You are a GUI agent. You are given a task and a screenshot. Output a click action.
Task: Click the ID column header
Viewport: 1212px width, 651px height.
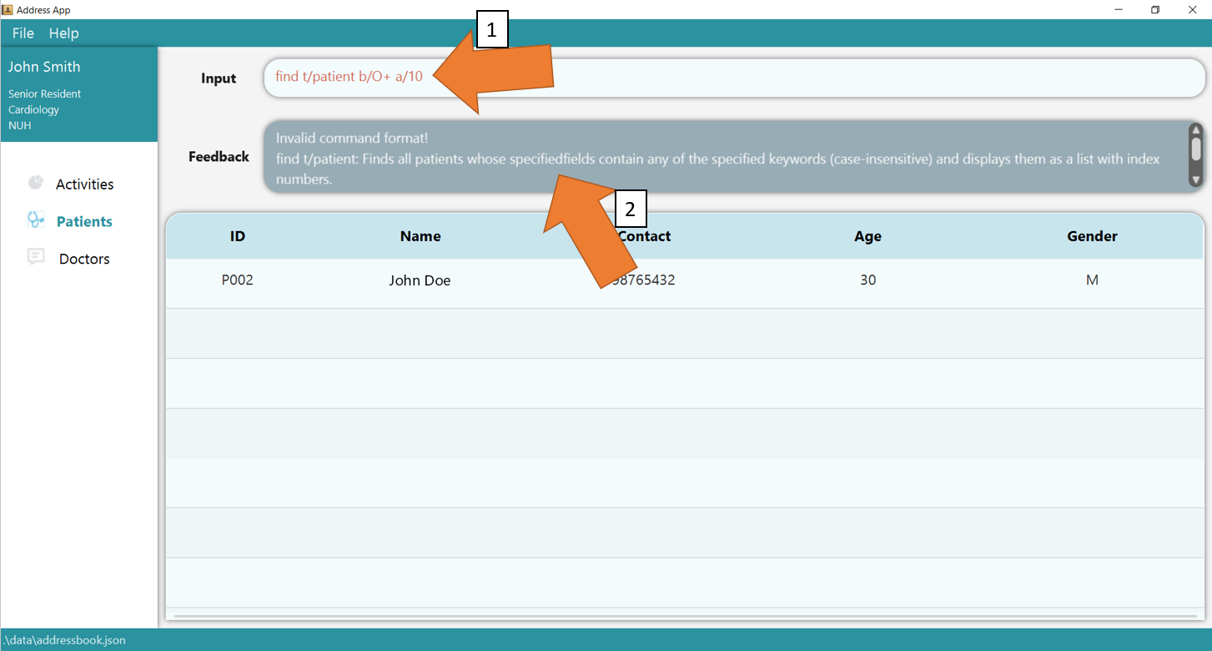238,236
